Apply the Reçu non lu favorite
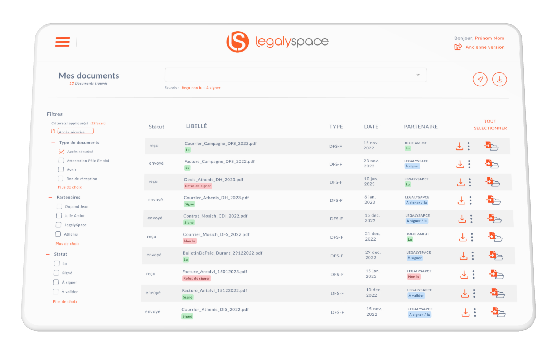 [x=192, y=88]
